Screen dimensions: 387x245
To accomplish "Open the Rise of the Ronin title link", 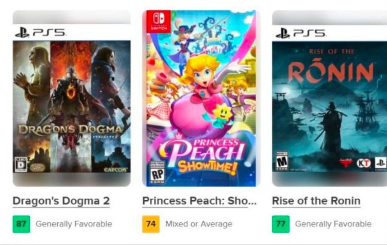I will coord(316,201).
